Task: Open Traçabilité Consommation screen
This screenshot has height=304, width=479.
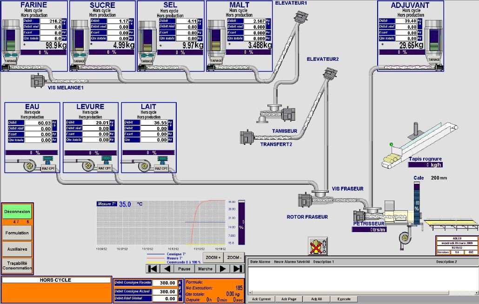Action: (x=17, y=265)
